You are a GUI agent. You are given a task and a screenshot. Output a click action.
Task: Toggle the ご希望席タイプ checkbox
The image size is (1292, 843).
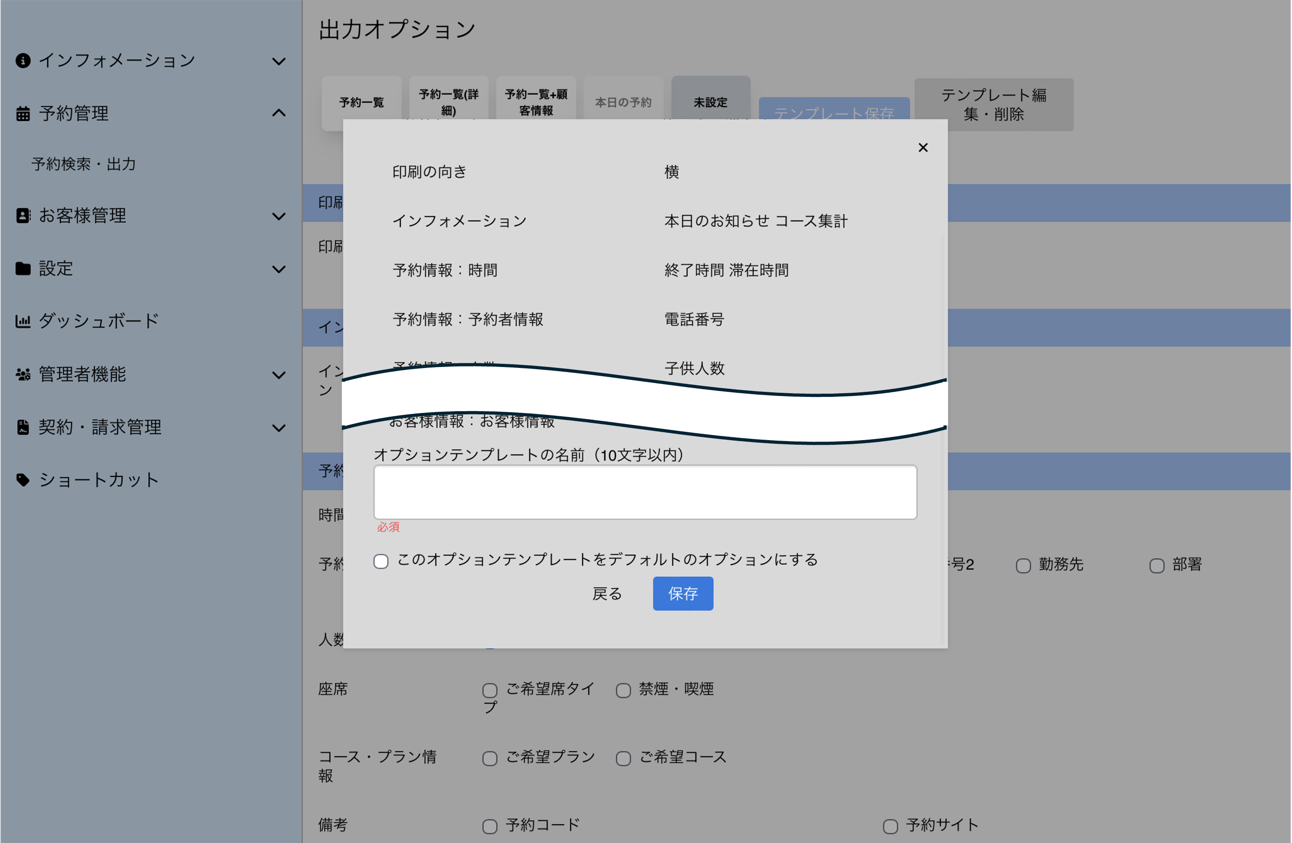coord(490,690)
